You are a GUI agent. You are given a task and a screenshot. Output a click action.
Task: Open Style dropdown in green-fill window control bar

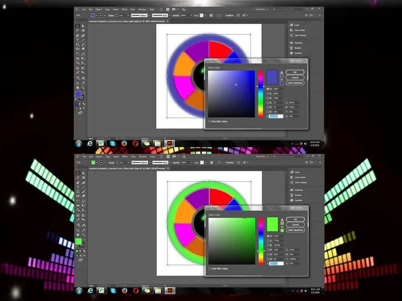205,163
